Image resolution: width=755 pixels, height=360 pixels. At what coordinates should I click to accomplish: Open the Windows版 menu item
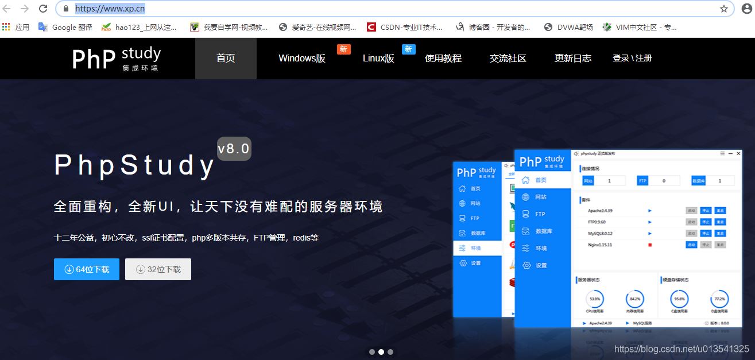[302, 59]
